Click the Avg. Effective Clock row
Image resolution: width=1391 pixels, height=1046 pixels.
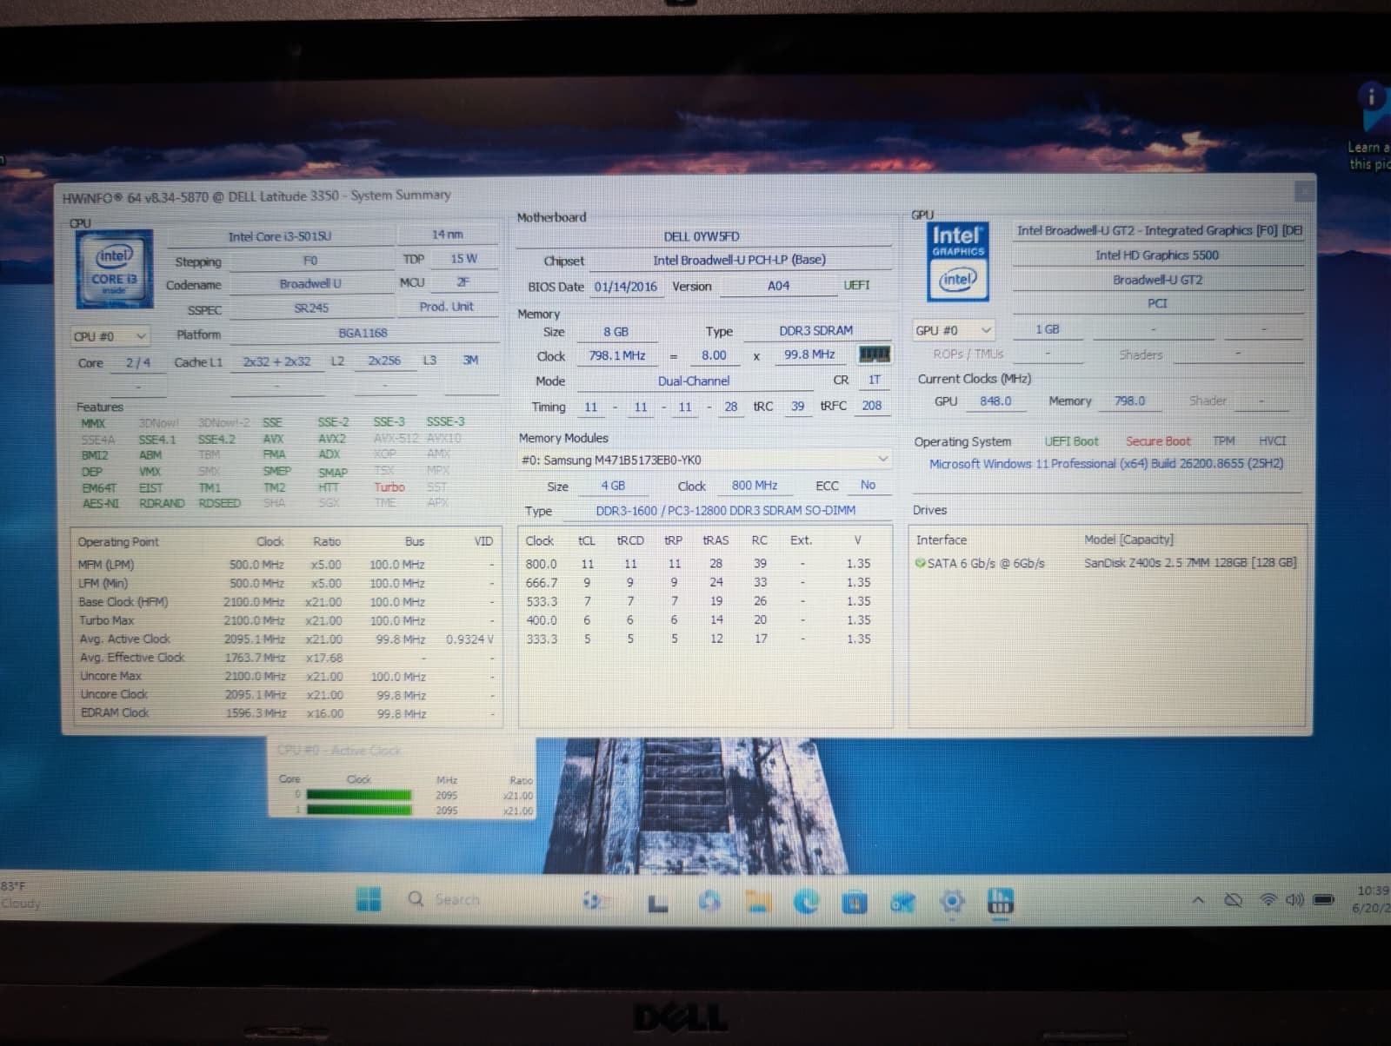[x=285, y=658]
